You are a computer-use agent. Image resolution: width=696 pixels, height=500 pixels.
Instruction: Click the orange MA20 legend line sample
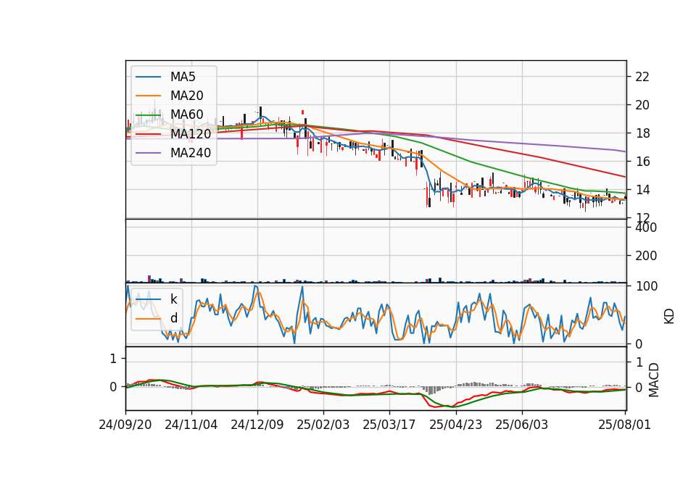pos(148,96)
